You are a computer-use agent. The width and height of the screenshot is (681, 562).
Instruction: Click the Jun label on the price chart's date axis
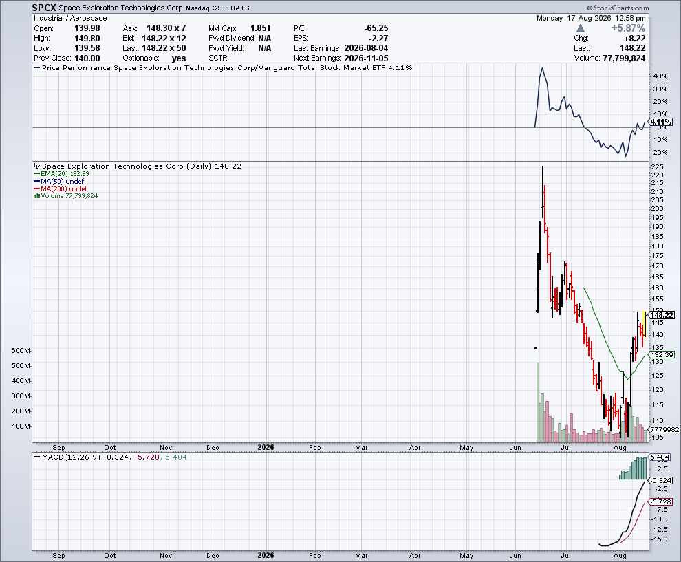[x=515, y=447]
